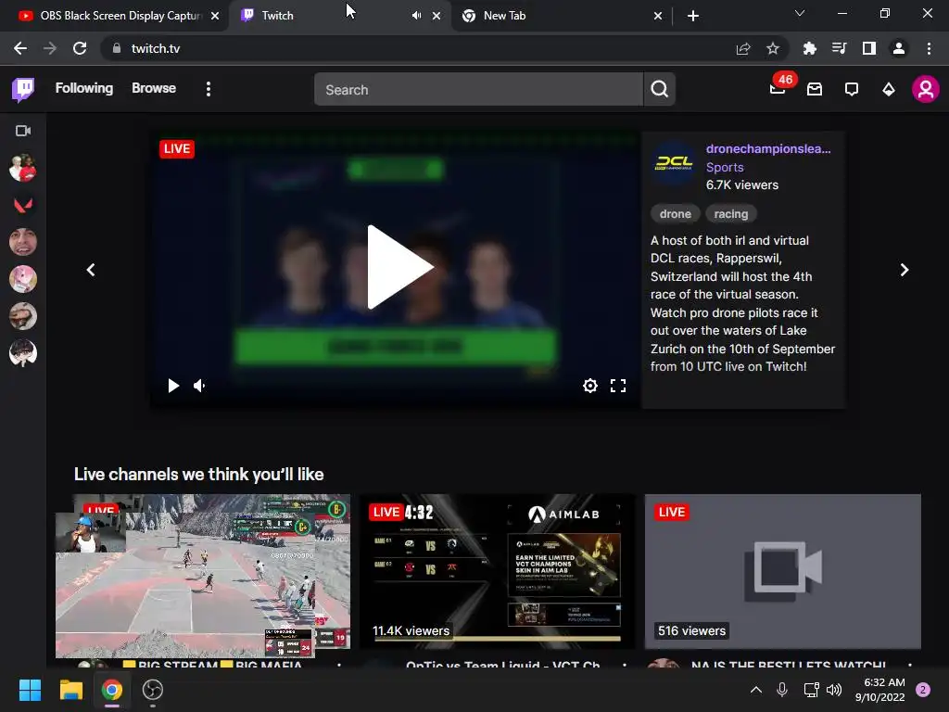Close the Twitch tab
This screenshot has width=949, height=712.
437,17
